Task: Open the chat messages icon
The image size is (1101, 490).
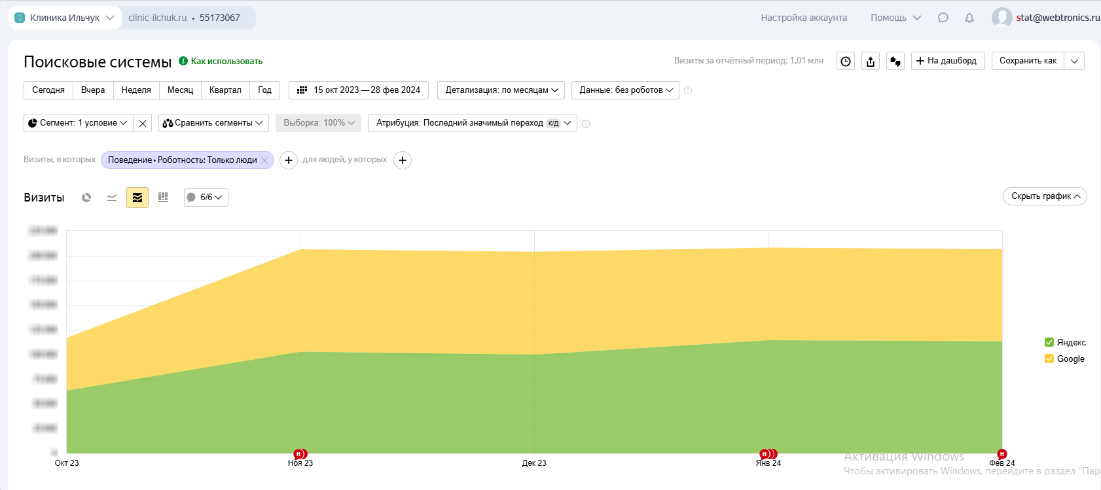Action: point(943,18)
